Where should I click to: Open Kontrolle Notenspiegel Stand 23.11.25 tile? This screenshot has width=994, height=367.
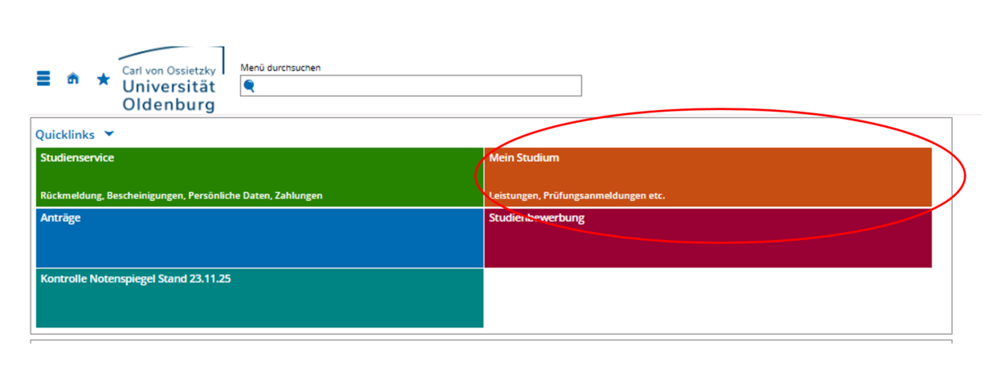click(260, 298)
